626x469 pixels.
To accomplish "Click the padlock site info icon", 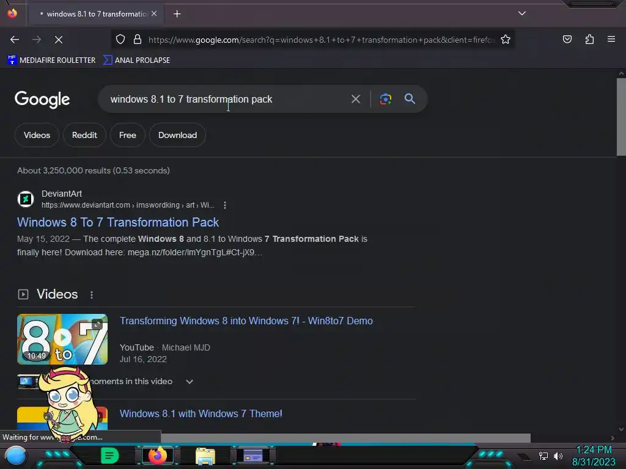I will click(x=138, y=39).
